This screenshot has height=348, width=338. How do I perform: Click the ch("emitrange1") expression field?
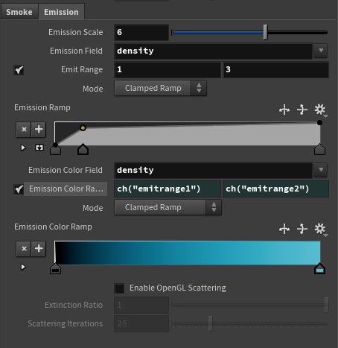168,189
